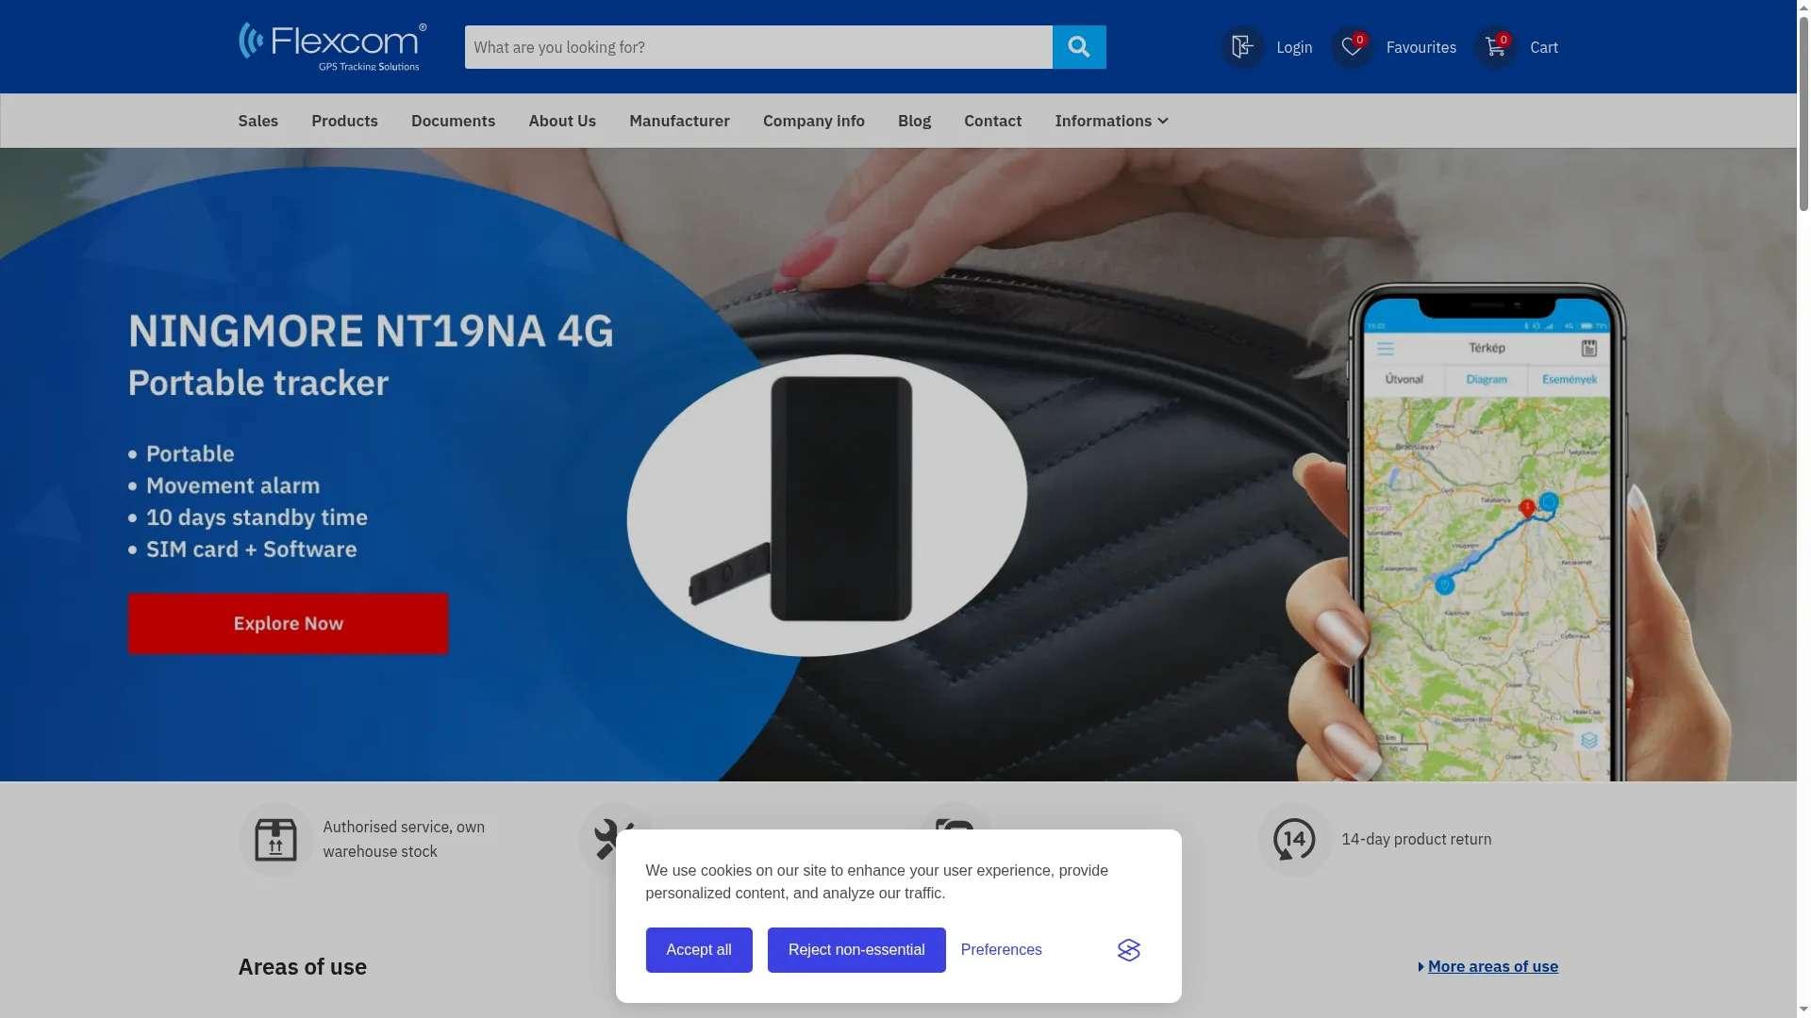The height and width of the screenshot is (1018, 1811).
Task: Click the 'Areas of use' heading
Action: point(302,966)
